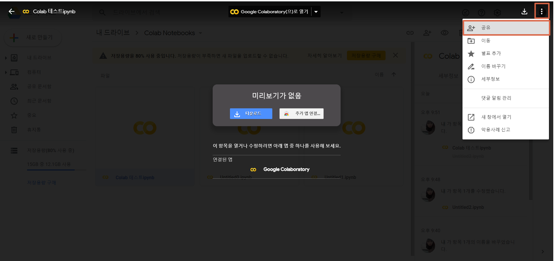Choose 별표 추가 menu entry

click(506, 53)
